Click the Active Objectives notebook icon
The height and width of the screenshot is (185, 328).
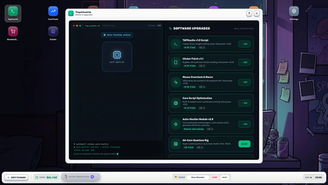66,177
